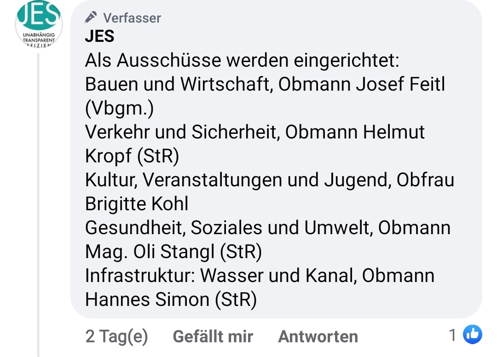Click the 'Kultur, Veranstaltungen und Jugend' line
This screenshot has width=497, height=357.
click(x=269, y=180)
